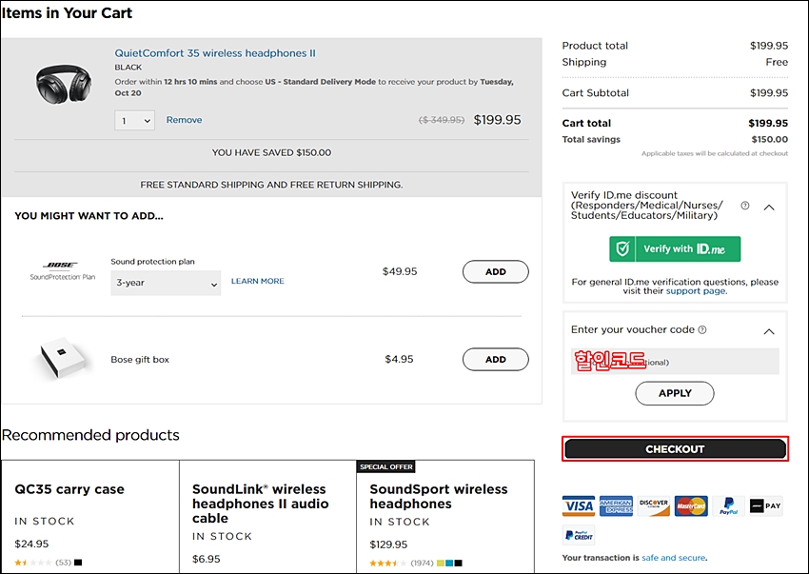Remove the headphones from the cart

[x=185, y=120]
